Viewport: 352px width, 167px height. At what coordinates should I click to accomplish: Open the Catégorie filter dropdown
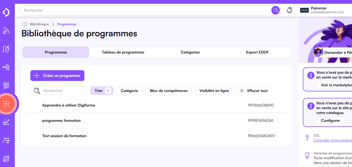(129, 91)
